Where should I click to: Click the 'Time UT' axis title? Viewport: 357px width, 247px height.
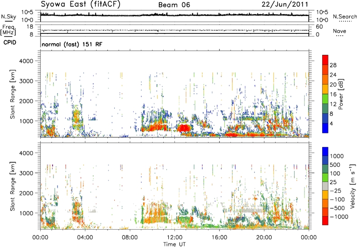point(174,244)
